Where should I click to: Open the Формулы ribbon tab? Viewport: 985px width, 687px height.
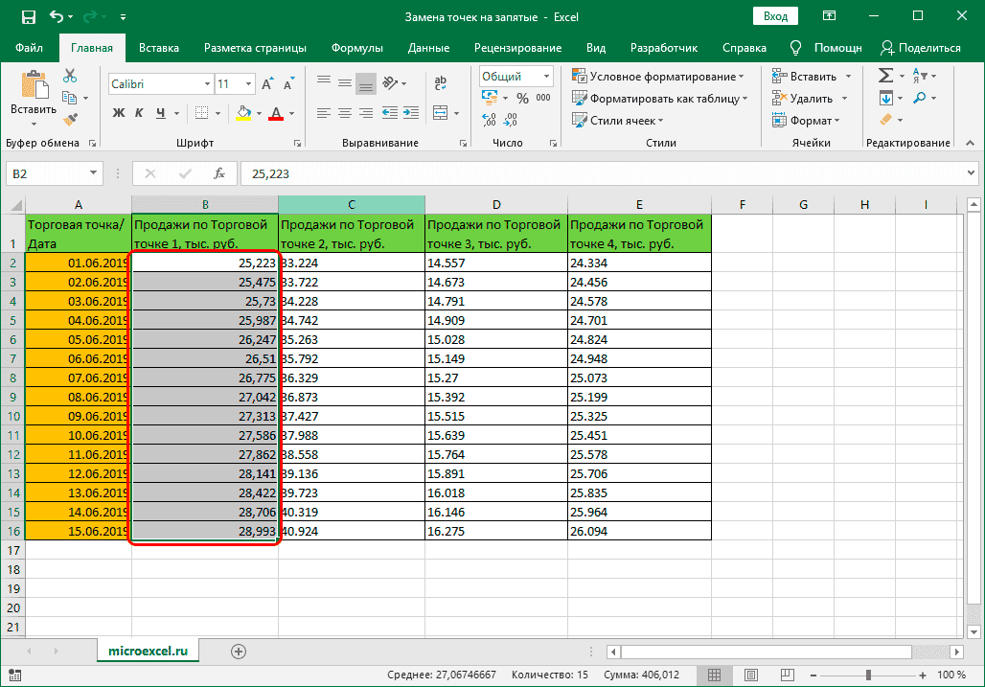pyautogui.click(x=356, y=48)
